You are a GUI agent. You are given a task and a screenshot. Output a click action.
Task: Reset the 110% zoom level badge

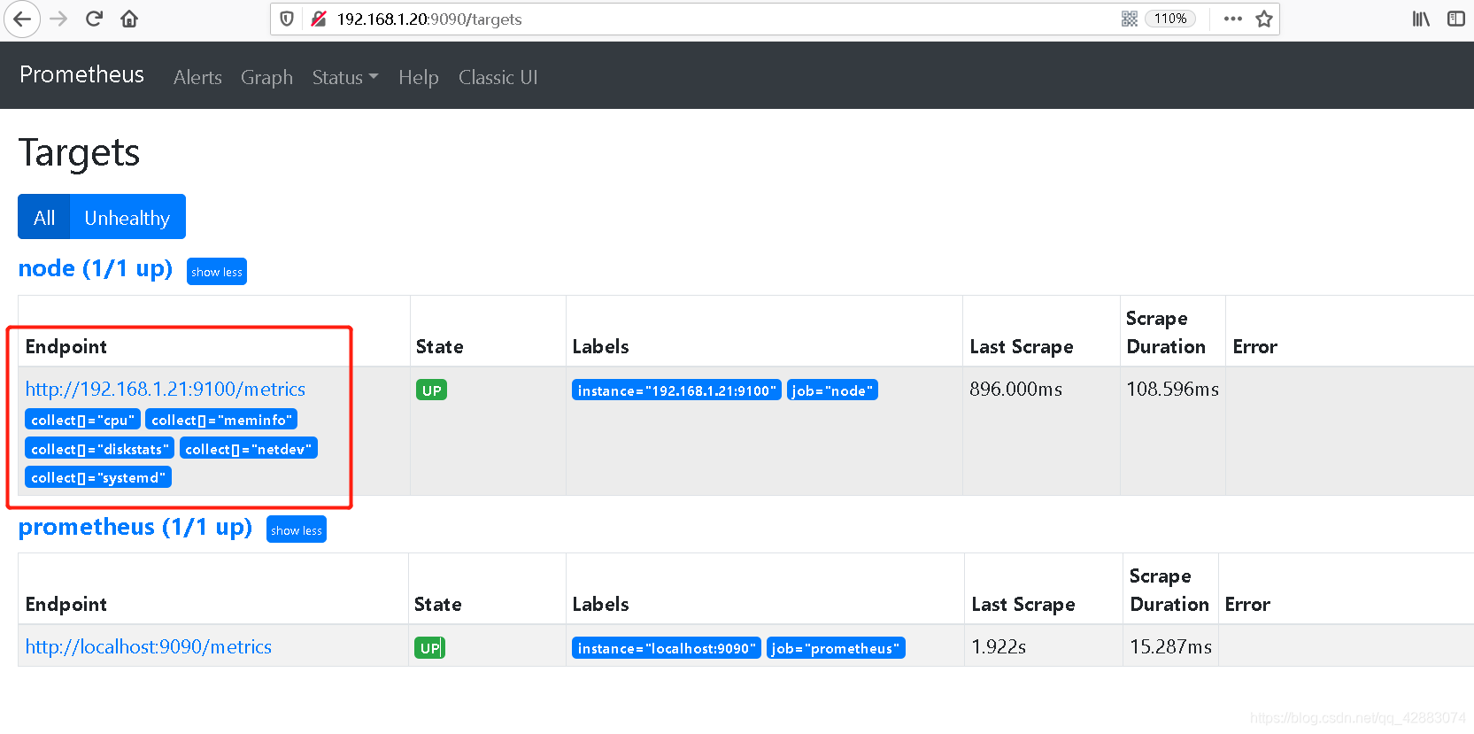click(x=1170, y=19)
